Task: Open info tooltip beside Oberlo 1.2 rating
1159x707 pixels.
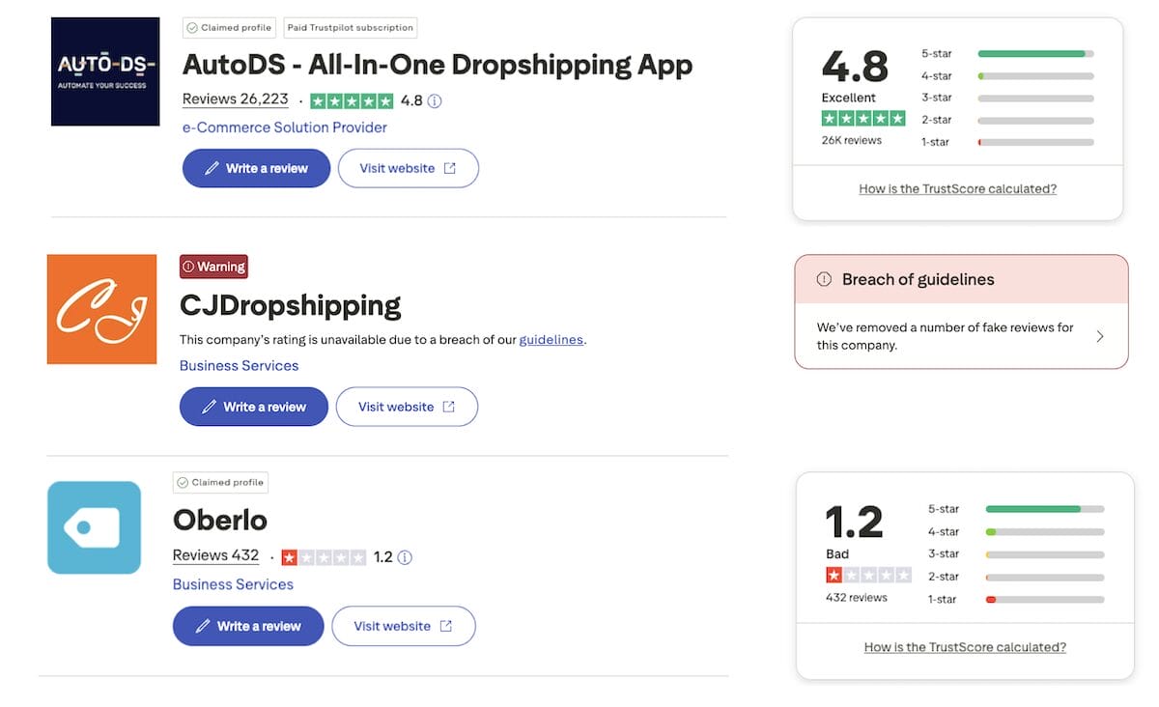Action: (404, 557)
